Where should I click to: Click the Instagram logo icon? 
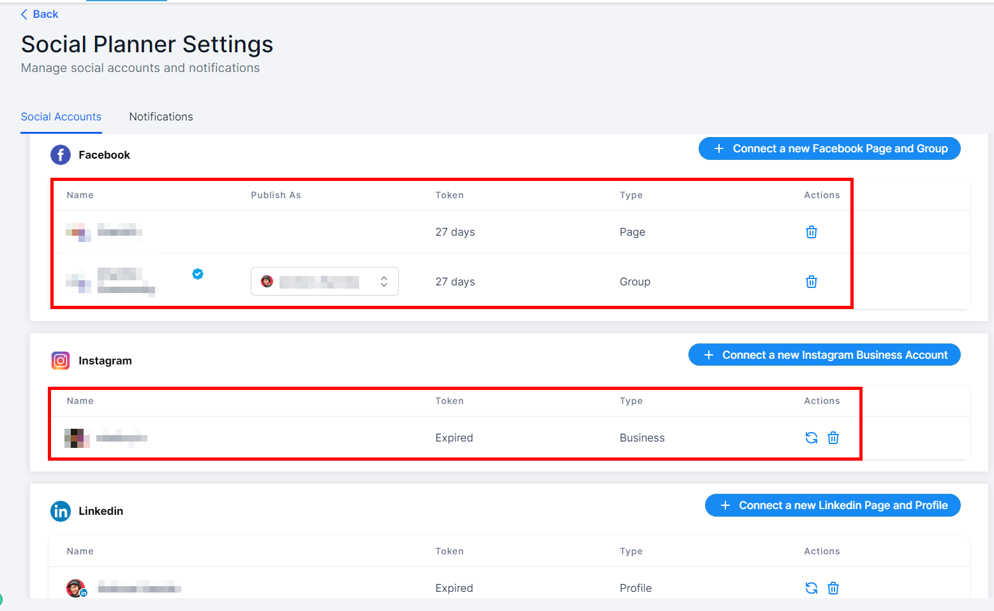point(61,361)
